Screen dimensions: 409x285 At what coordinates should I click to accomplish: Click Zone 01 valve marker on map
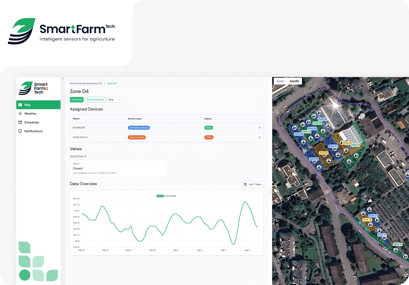[x=338, y=155]
